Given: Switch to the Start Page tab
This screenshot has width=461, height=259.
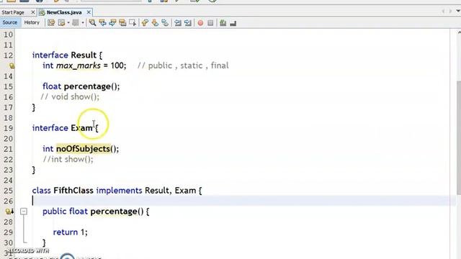Looking at the screenshot, I should point(13,12).
